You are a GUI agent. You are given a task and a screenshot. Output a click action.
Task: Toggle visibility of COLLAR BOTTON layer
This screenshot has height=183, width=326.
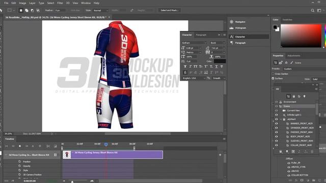click(x=289, y=175)
